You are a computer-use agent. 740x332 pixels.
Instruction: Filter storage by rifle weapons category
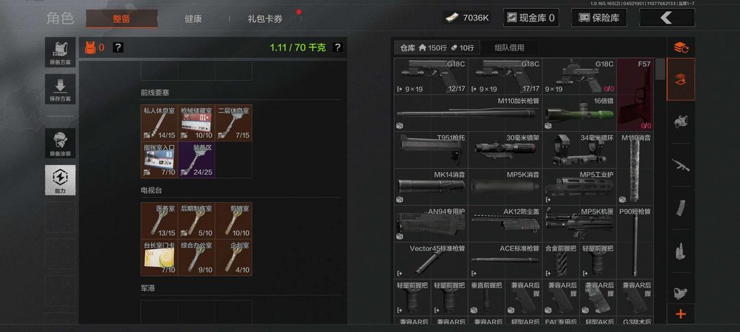[x=680, y=164]
